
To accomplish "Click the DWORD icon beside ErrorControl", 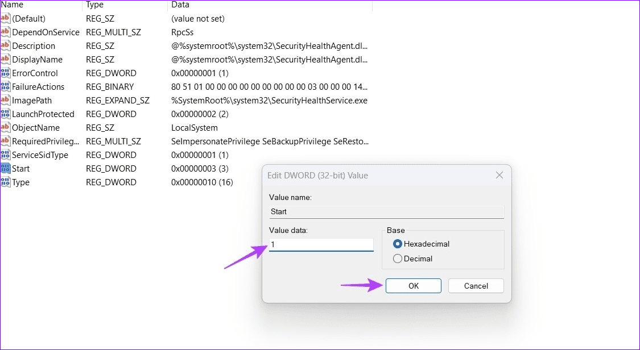I will pyautogui.click(x=6, y=73).
